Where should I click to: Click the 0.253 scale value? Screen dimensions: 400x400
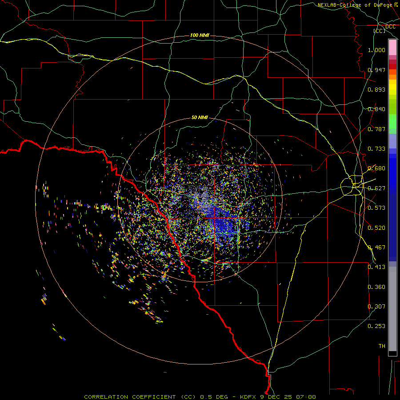[x=376, y=326]
